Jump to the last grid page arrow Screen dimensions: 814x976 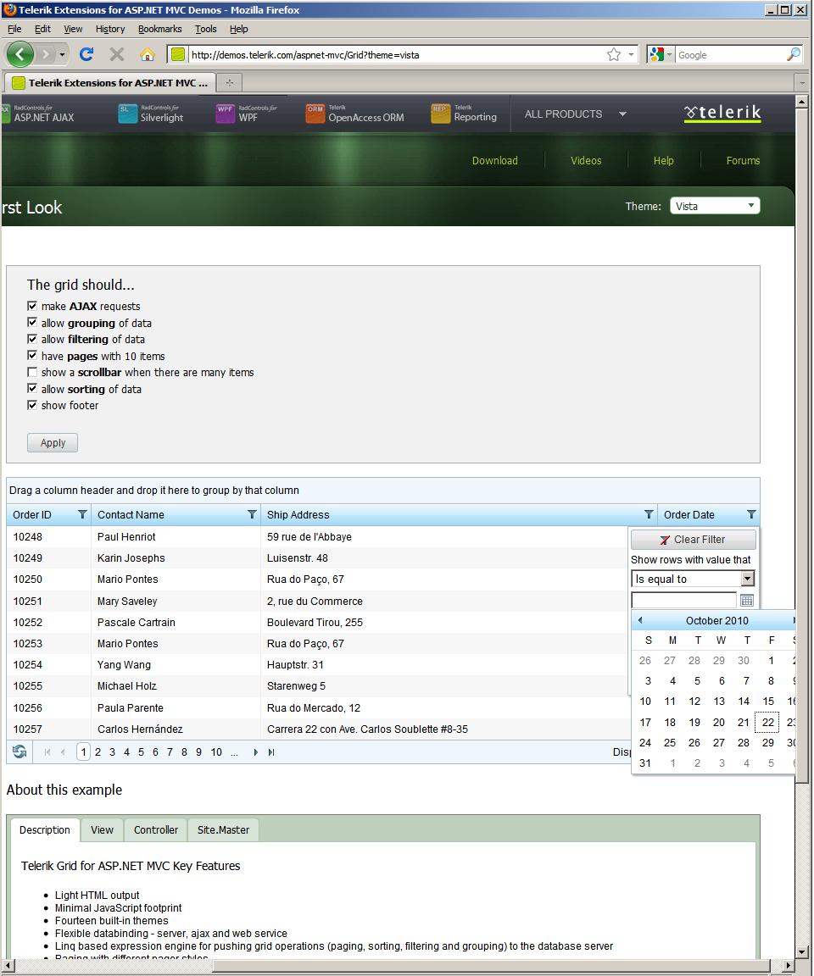pyautogui.click(x=271, y=752)
